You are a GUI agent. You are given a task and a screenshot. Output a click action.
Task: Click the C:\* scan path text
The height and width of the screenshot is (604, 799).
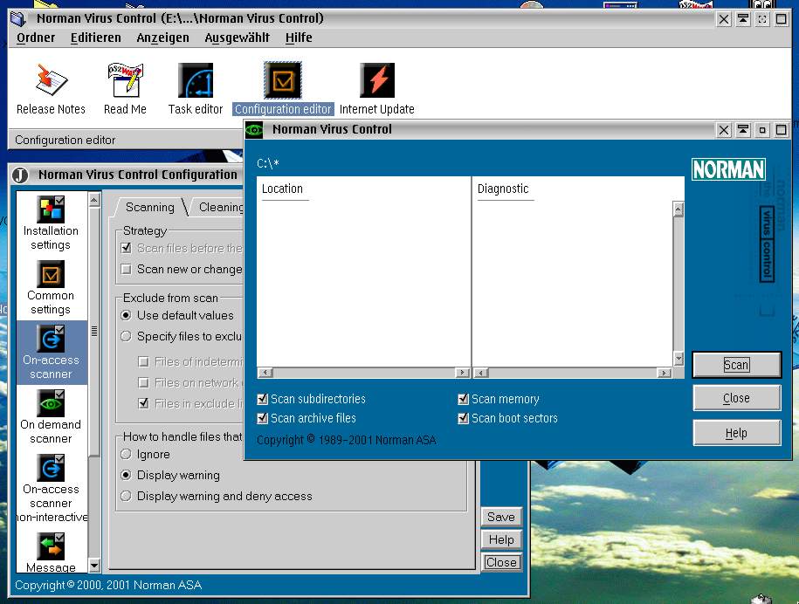coord(267,163)
